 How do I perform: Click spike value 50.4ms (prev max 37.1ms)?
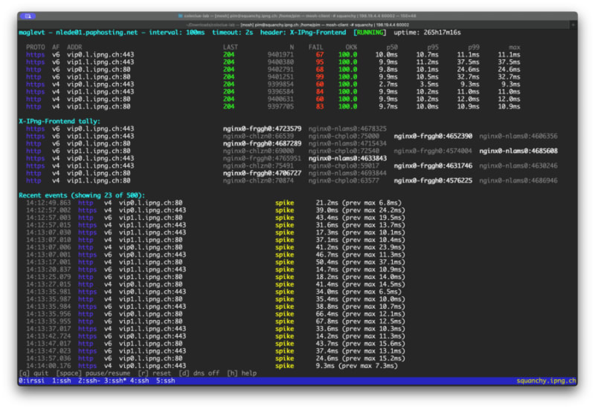coord(361,262)
